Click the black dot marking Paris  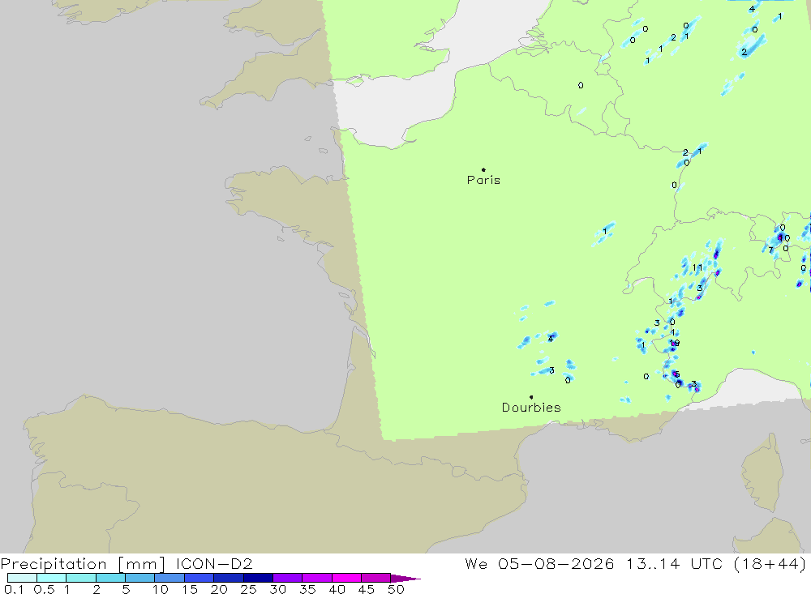coord(483,169)
